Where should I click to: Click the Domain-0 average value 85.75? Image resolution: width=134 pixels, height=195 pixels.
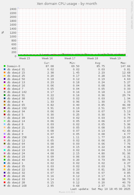[x=101, y=66]
